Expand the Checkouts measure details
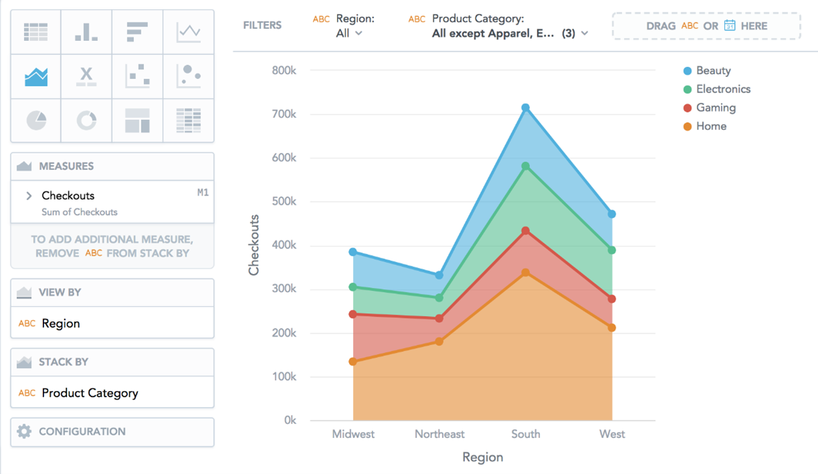818x474 pixels. [29, 195]
